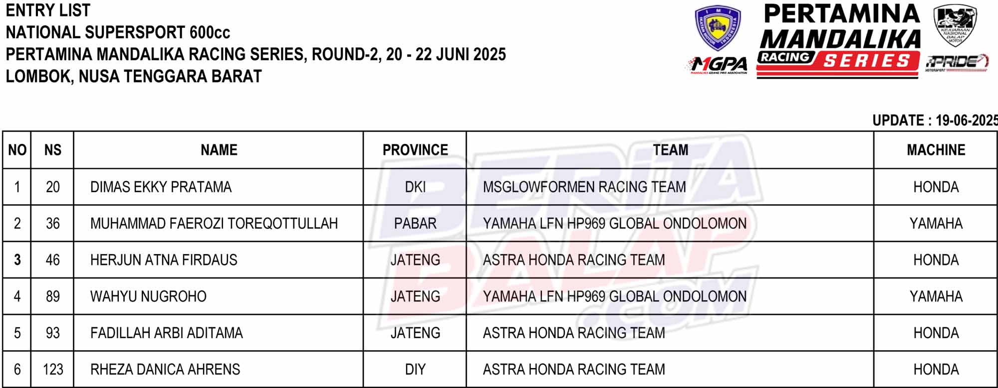Select the NAME column header
The width and height of the screenshot is (998, 388).
click(x=219, y=150)
